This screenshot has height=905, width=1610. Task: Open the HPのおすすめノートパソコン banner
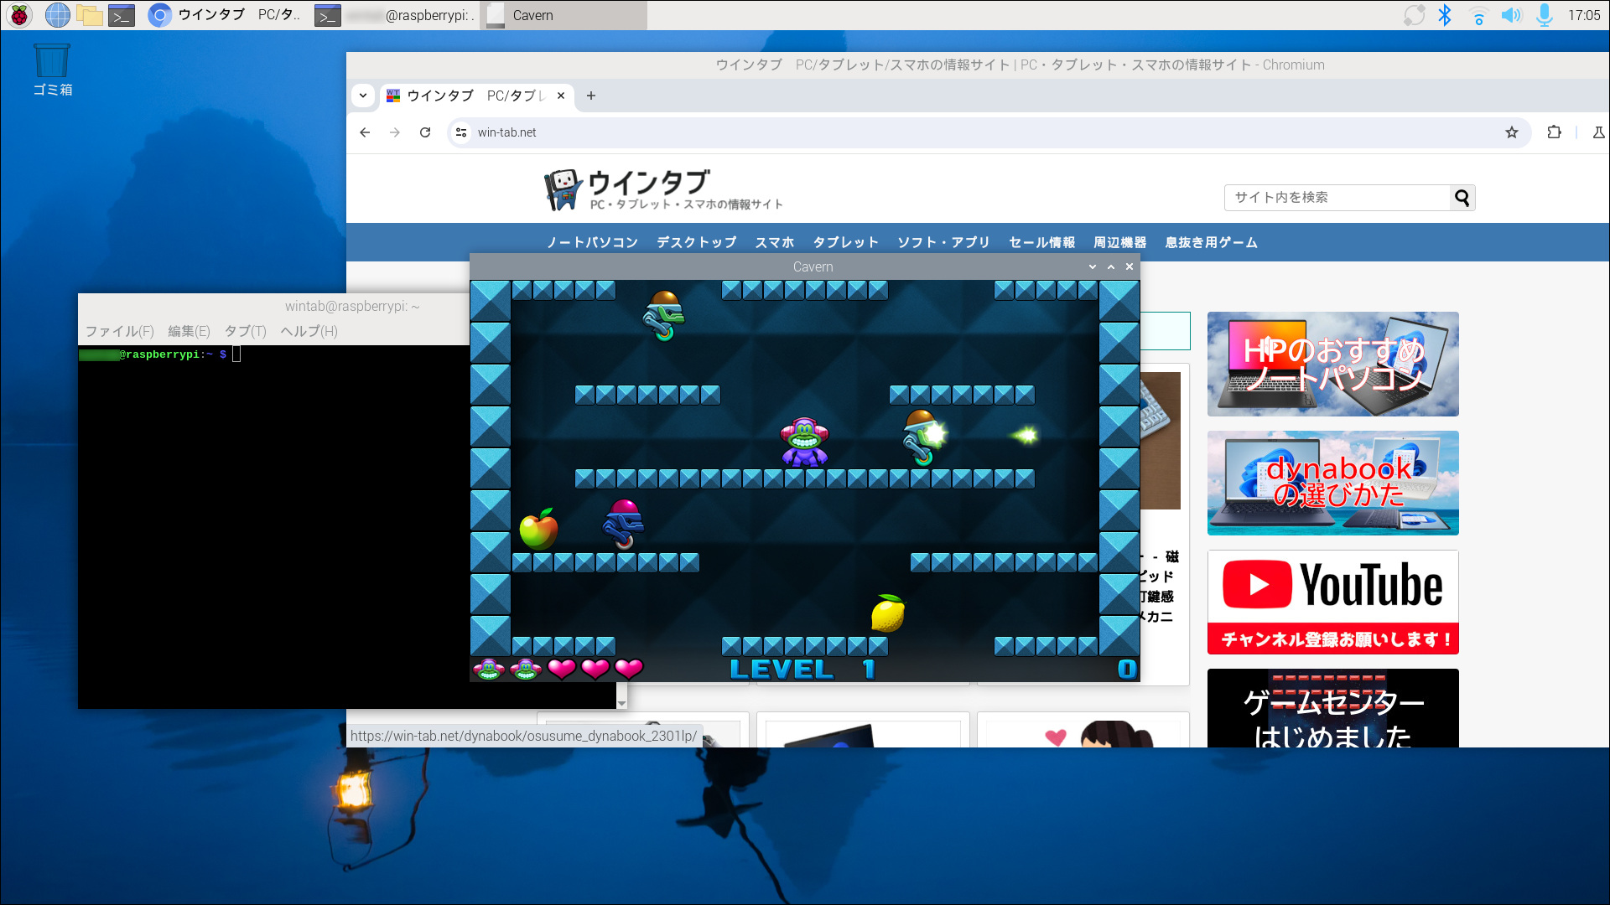click(1332, 364)
